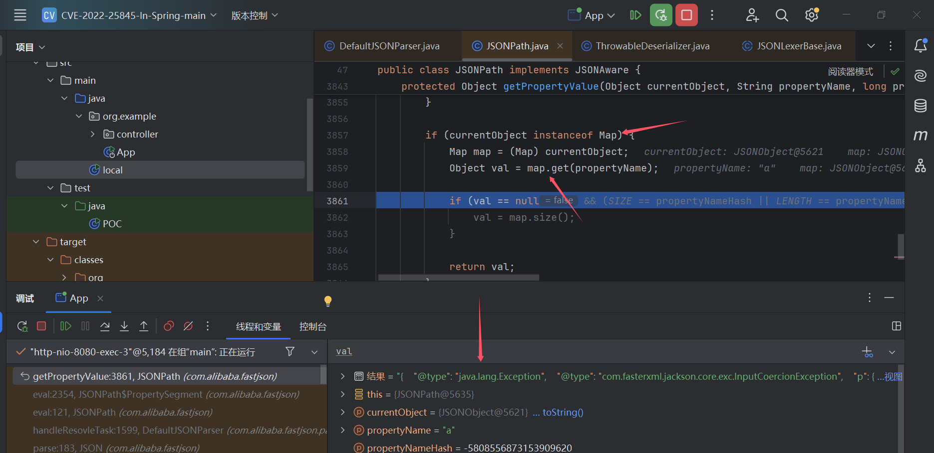
Task: Open the View Breakpoints icon
Action: [169, 326]
